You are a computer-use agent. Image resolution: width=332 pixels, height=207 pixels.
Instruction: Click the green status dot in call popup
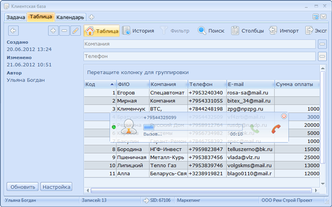click(x=114, y=127)
